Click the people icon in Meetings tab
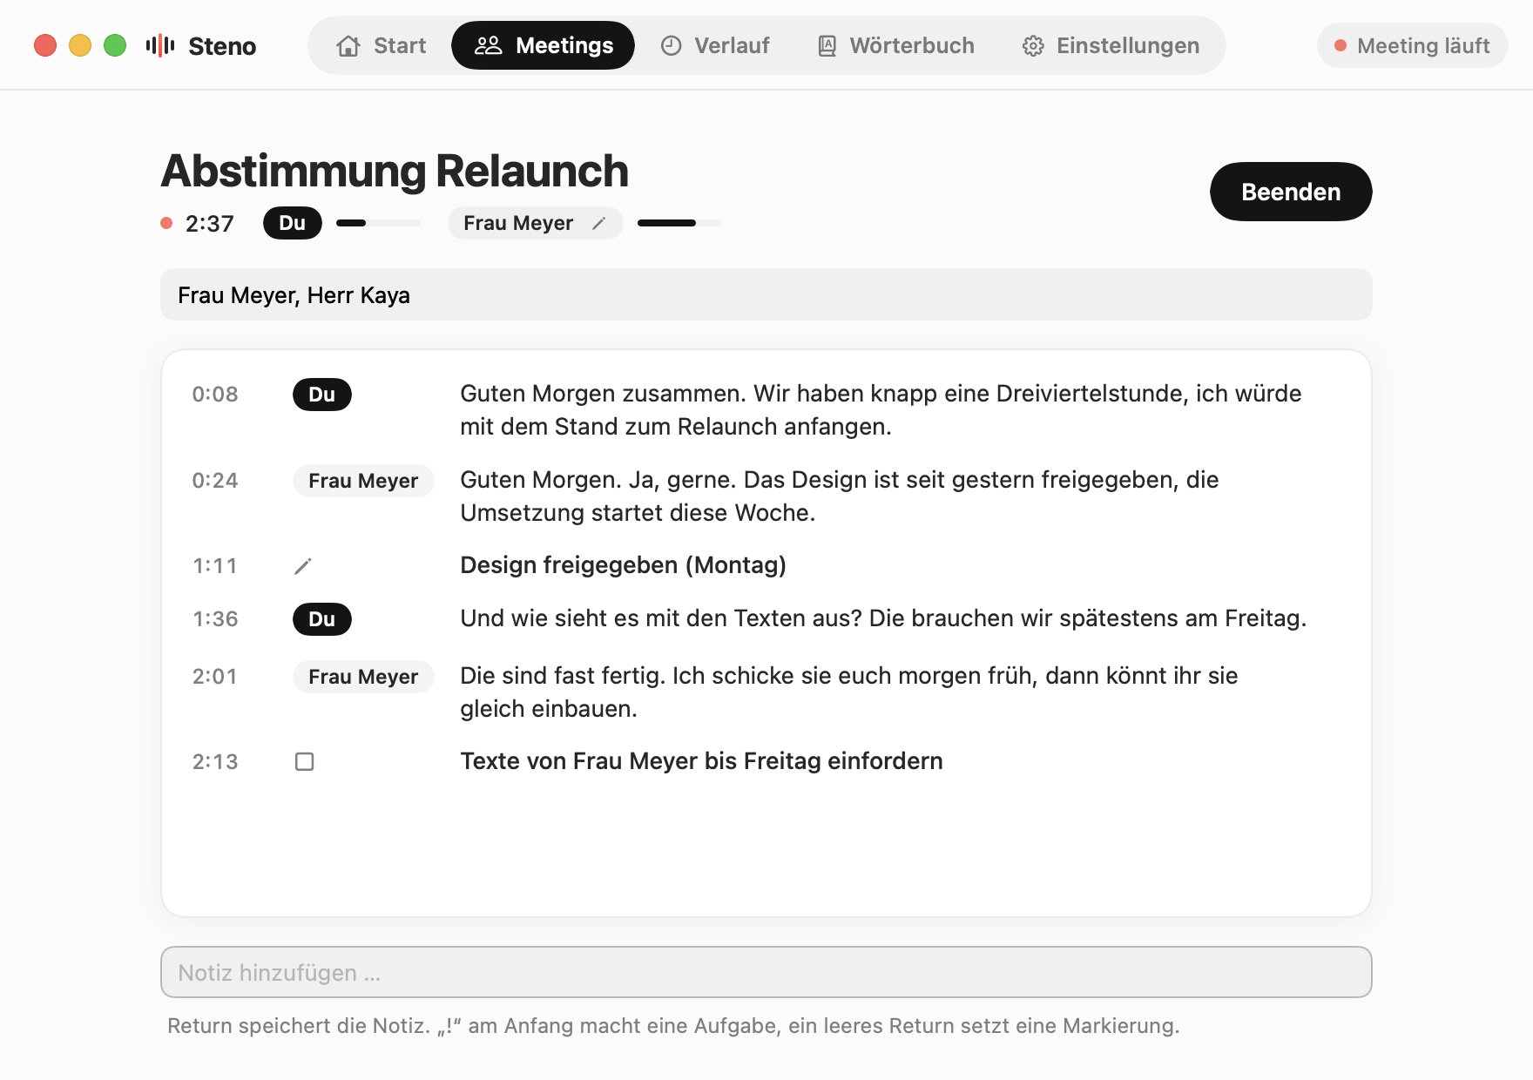Image resolution: width=1533 pixels, height=1080 pixels. click(488, 45)
